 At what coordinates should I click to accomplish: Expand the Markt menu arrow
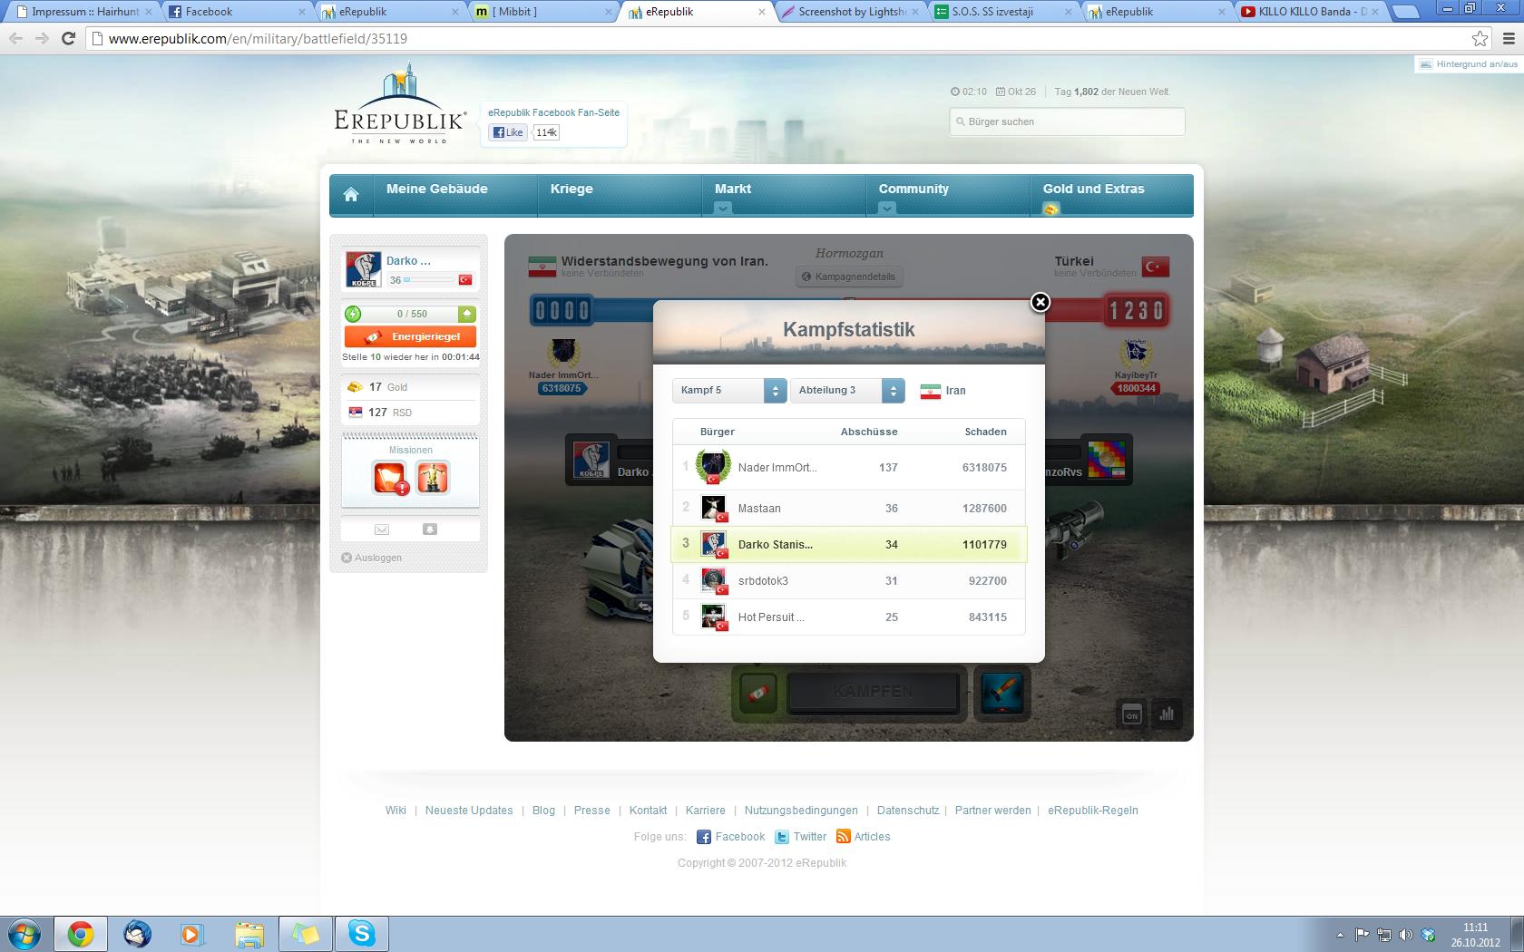722,209
